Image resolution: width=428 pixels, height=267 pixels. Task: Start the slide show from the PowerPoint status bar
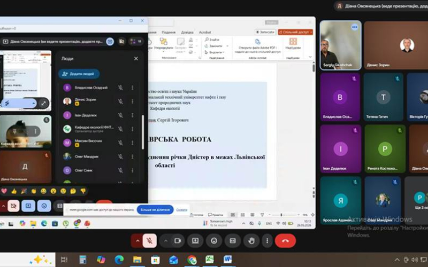(262, 215)
